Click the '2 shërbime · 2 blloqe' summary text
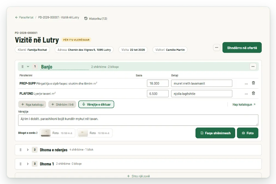This screenshot has height=184, width=276. [x=105, y=67]
